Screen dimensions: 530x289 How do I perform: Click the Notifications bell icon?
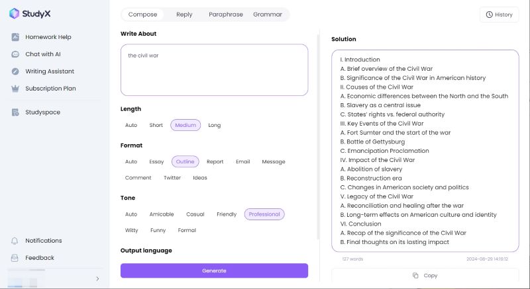tap(15, 241)
